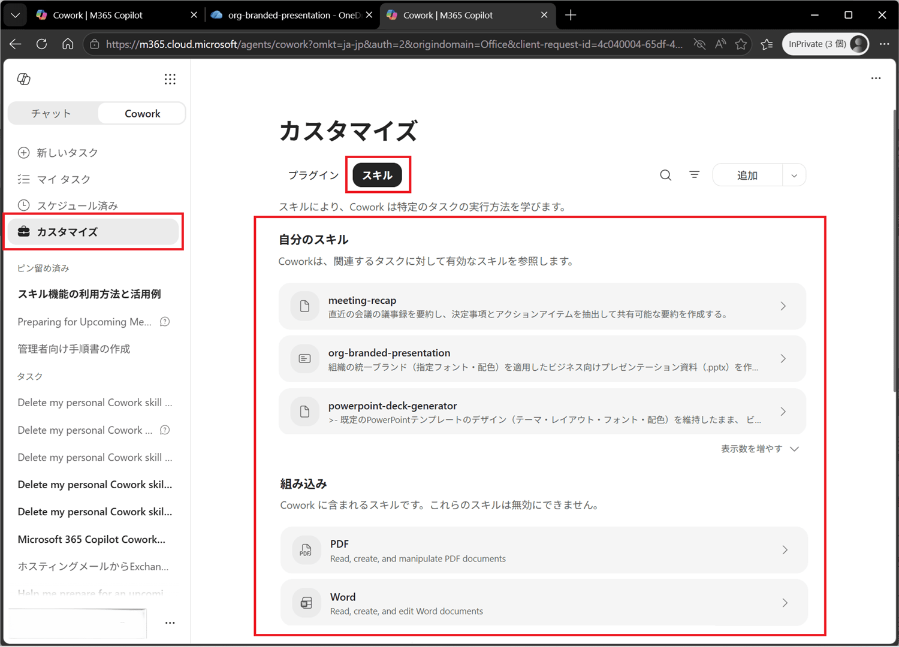Open the page more-options ellipsis at top right
899x647 pixels.
coord(876,78)
